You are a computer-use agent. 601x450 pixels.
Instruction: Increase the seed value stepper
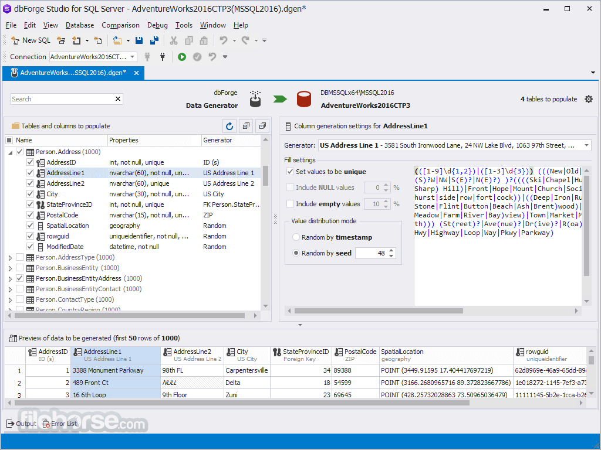pyautogui.click(x=391, y=251)
